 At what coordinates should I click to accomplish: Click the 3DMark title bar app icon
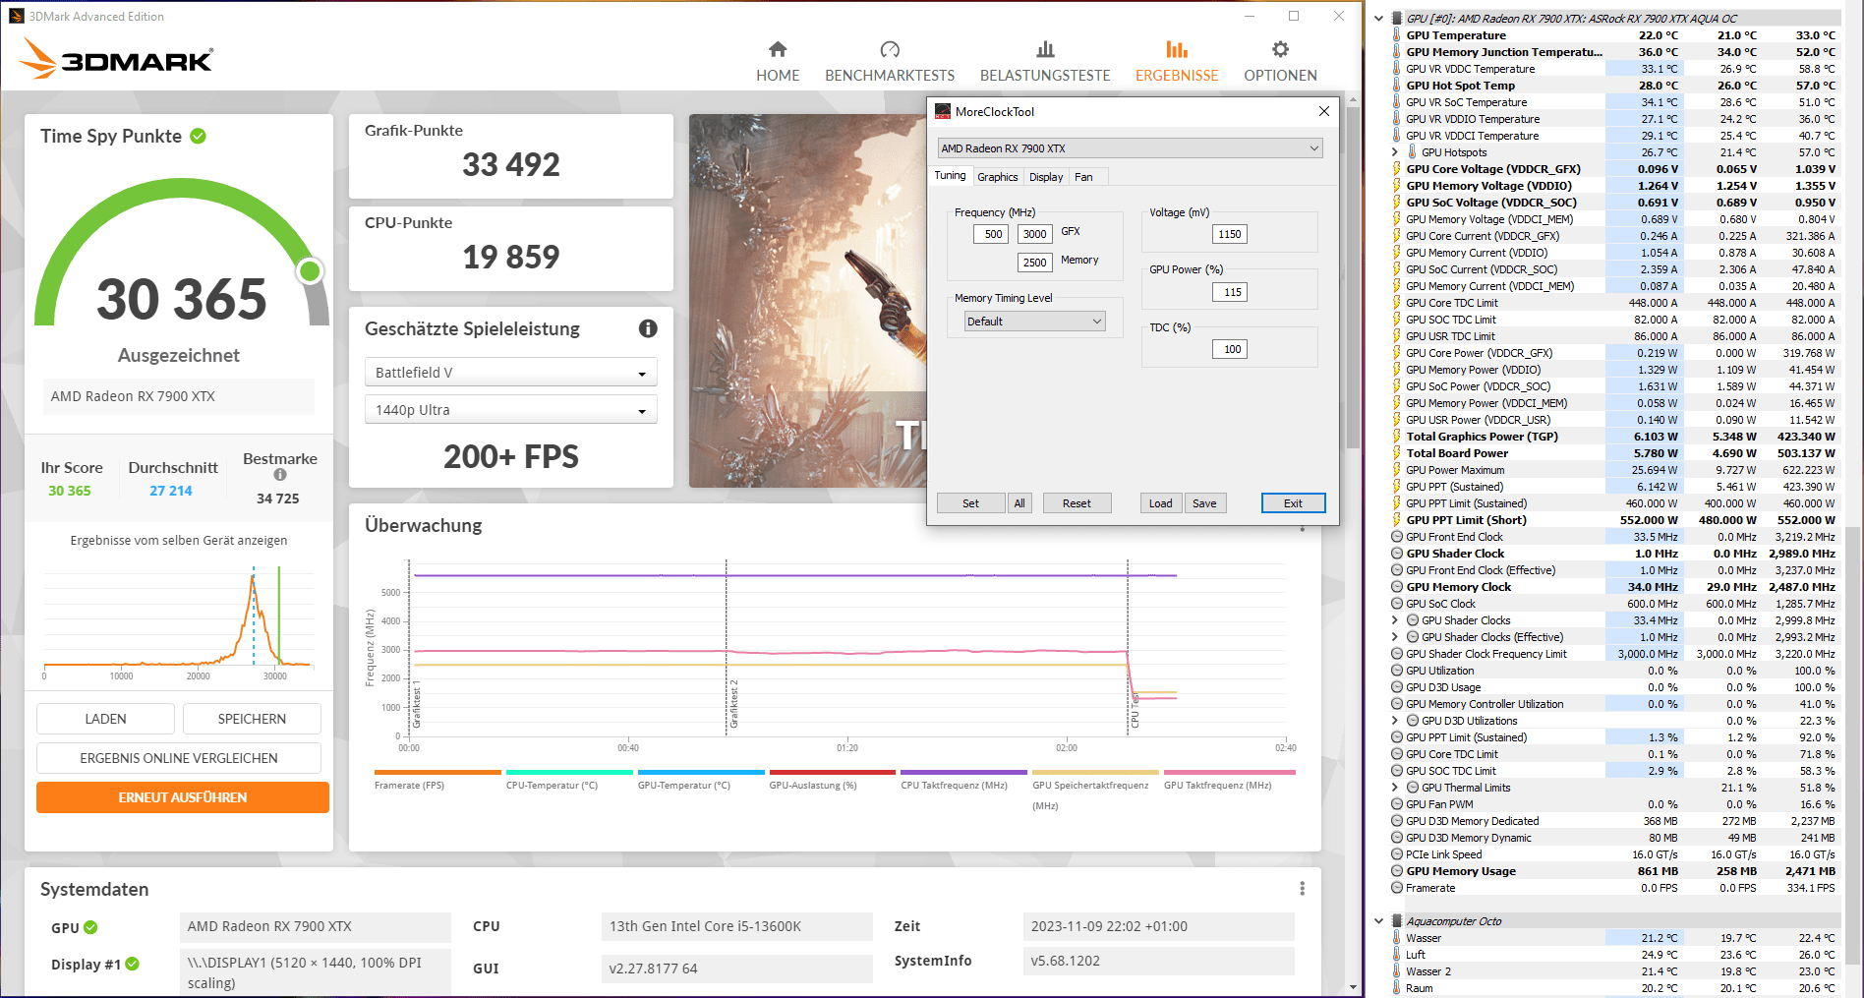(x=16, y=16)
